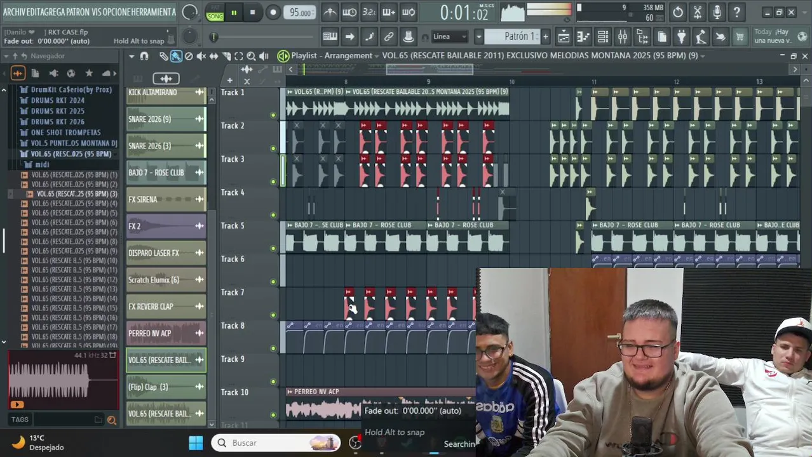Select the Zoom tool in Playlist
Screen dimensions: 812x457
point(251,56)
